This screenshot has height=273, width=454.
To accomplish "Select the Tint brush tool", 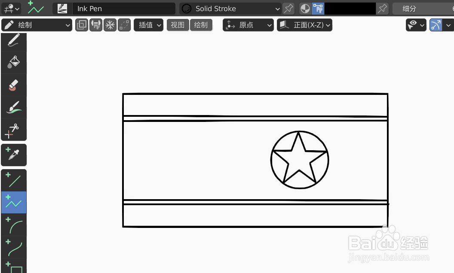I will (x=14, y=107).
